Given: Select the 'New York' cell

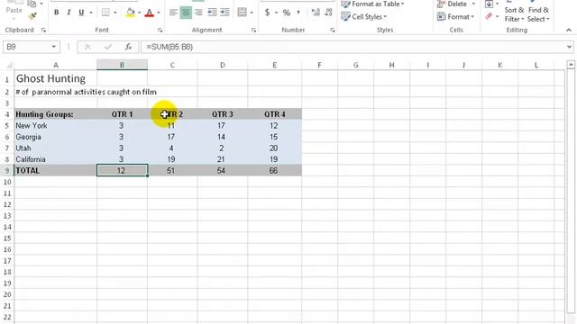Looking at the screenshot, I should coord(56,126).
